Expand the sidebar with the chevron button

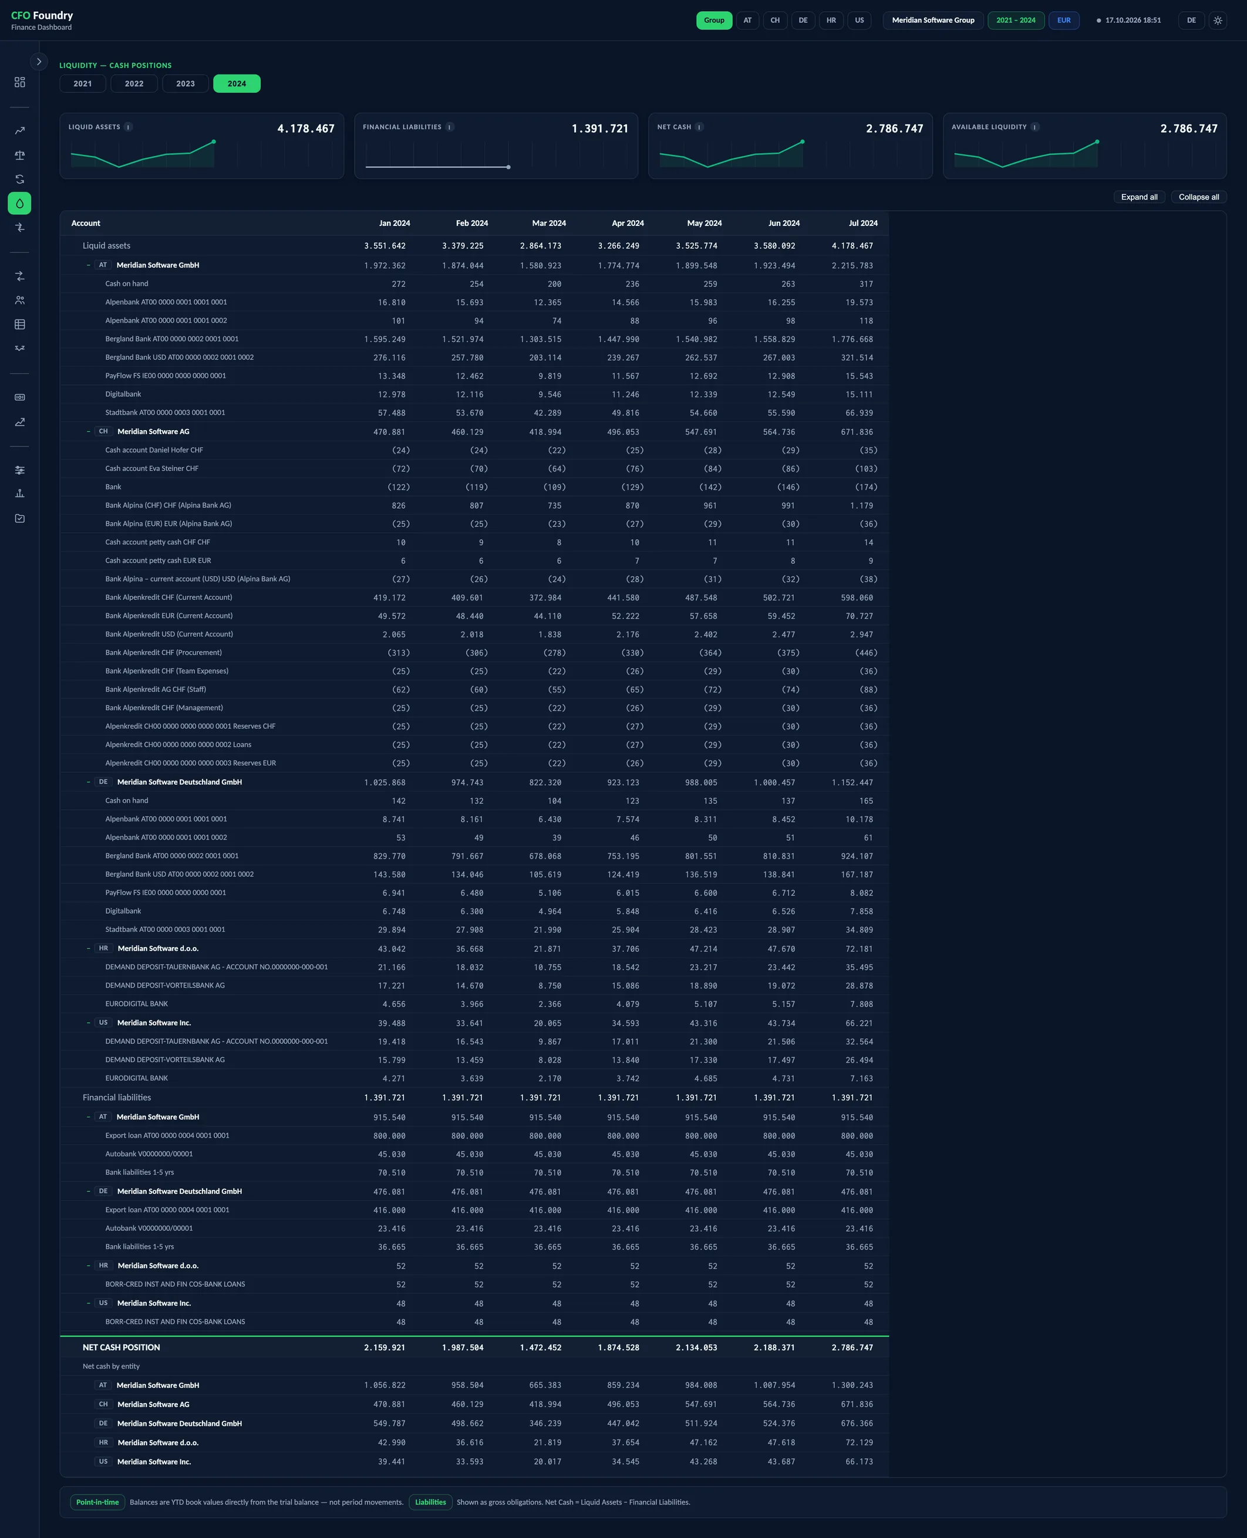39,62
